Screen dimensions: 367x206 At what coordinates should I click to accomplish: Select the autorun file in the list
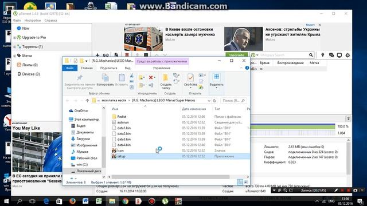(123, 122)
